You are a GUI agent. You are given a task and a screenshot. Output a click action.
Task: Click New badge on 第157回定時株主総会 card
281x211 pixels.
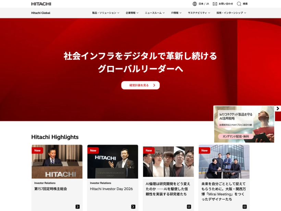coord(37,151)
